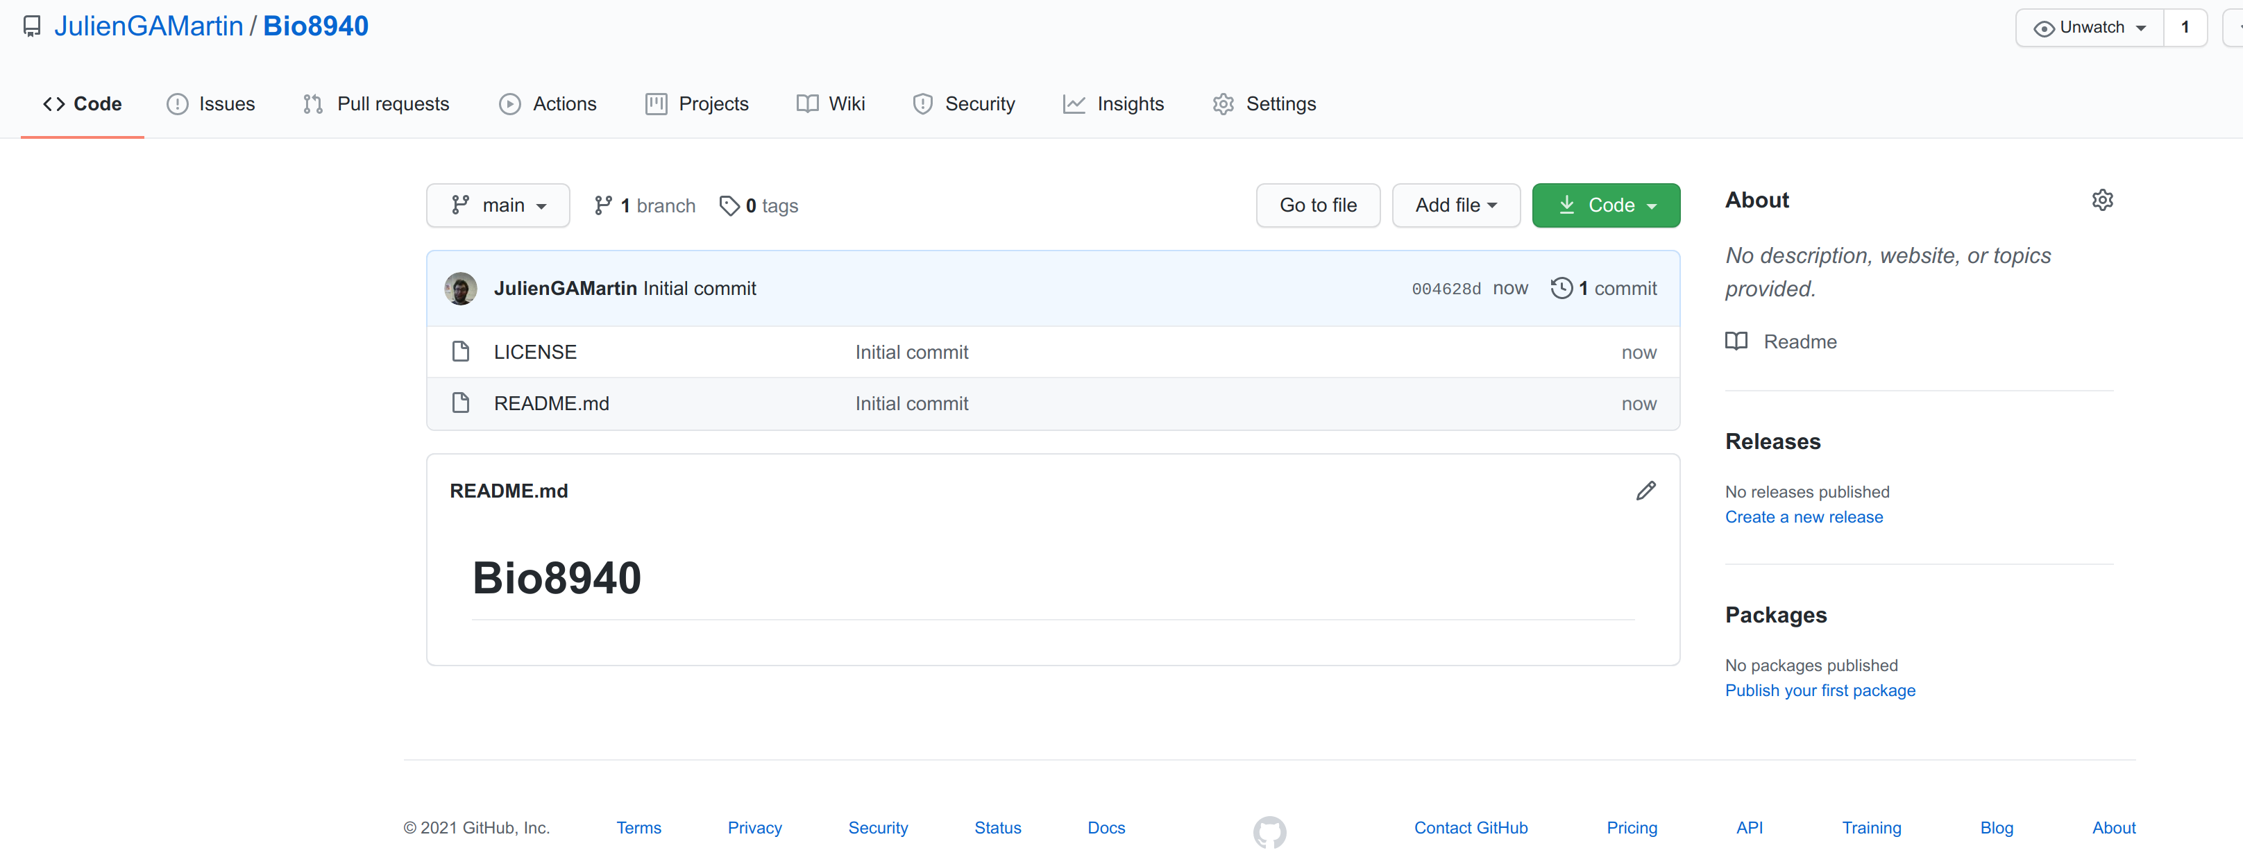Click the LICENSE file icon
2243x855 pixels.
[x=461, y=352]
